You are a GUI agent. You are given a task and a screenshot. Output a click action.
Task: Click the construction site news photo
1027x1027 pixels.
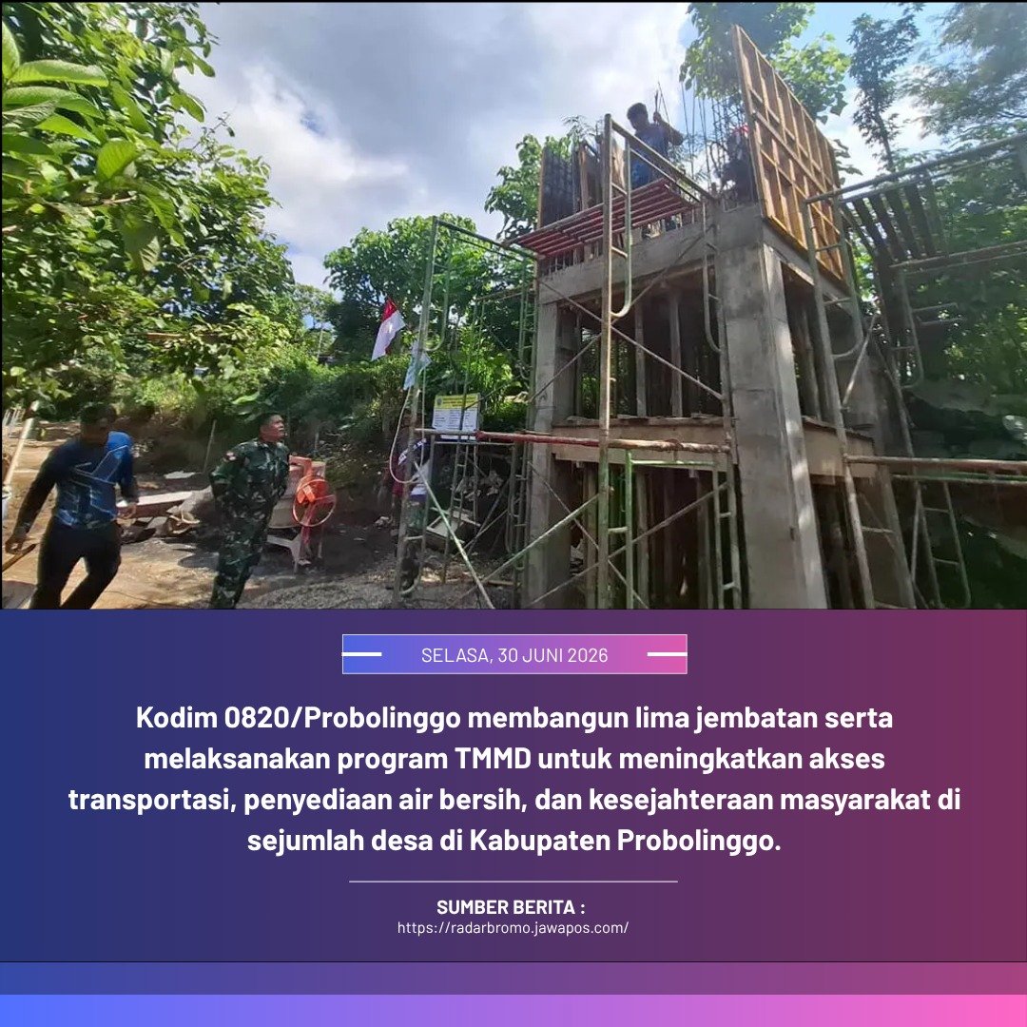tap(513, 305)
